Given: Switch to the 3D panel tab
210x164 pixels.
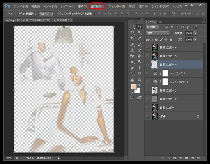Looking at the screenshot, I should [x=160, y=22].
